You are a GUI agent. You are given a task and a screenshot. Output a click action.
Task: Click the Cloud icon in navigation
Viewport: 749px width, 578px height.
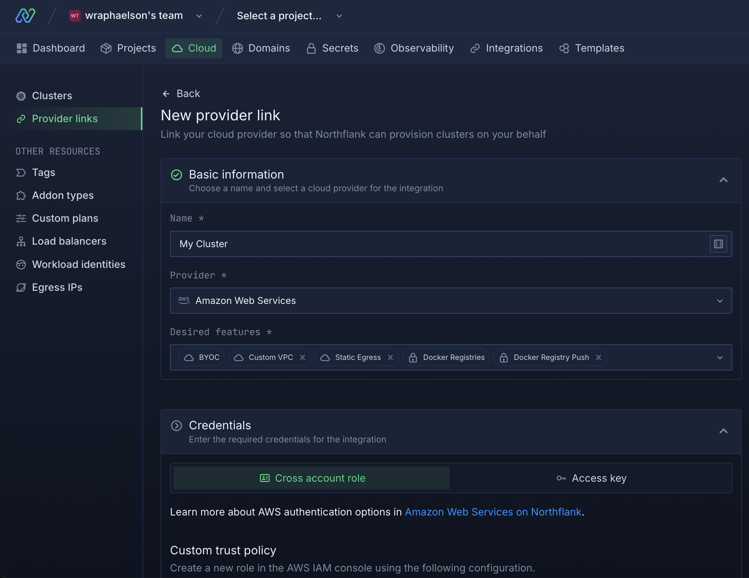[x=177, y=48]
